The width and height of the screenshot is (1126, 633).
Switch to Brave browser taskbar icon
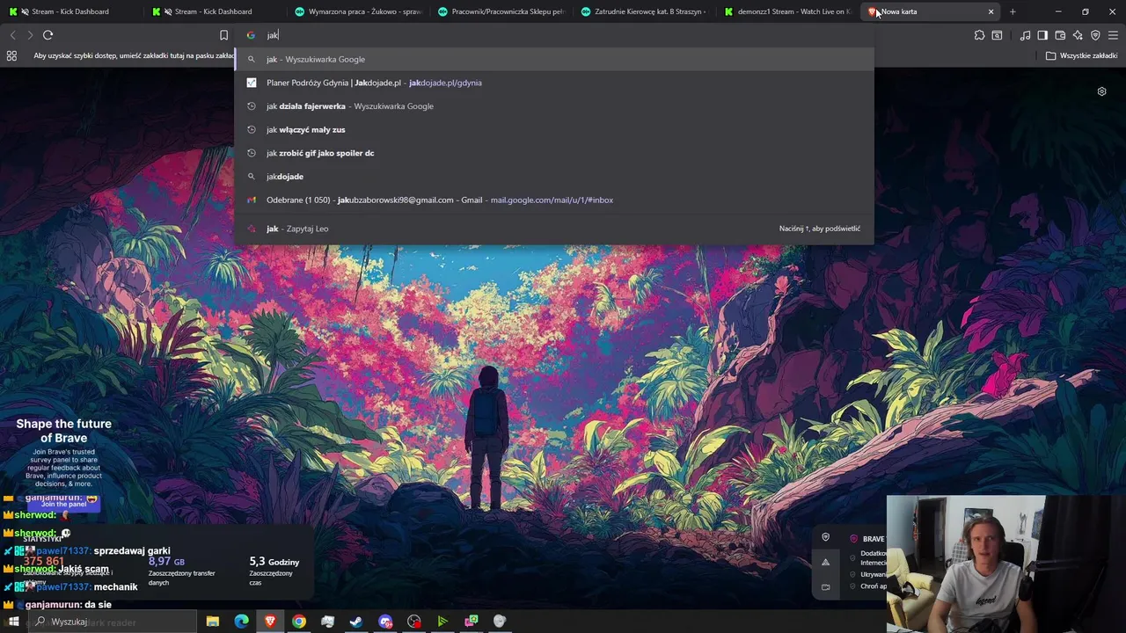coord(270,622)
